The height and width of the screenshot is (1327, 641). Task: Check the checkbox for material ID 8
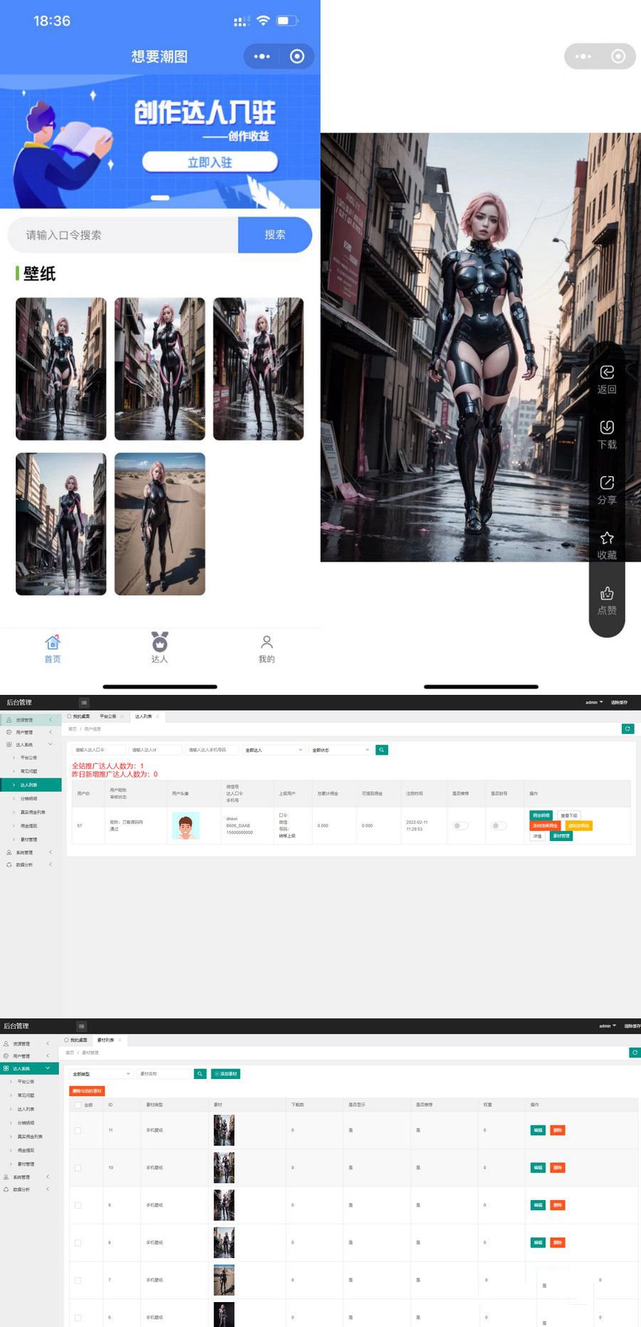coord(78,1243)
